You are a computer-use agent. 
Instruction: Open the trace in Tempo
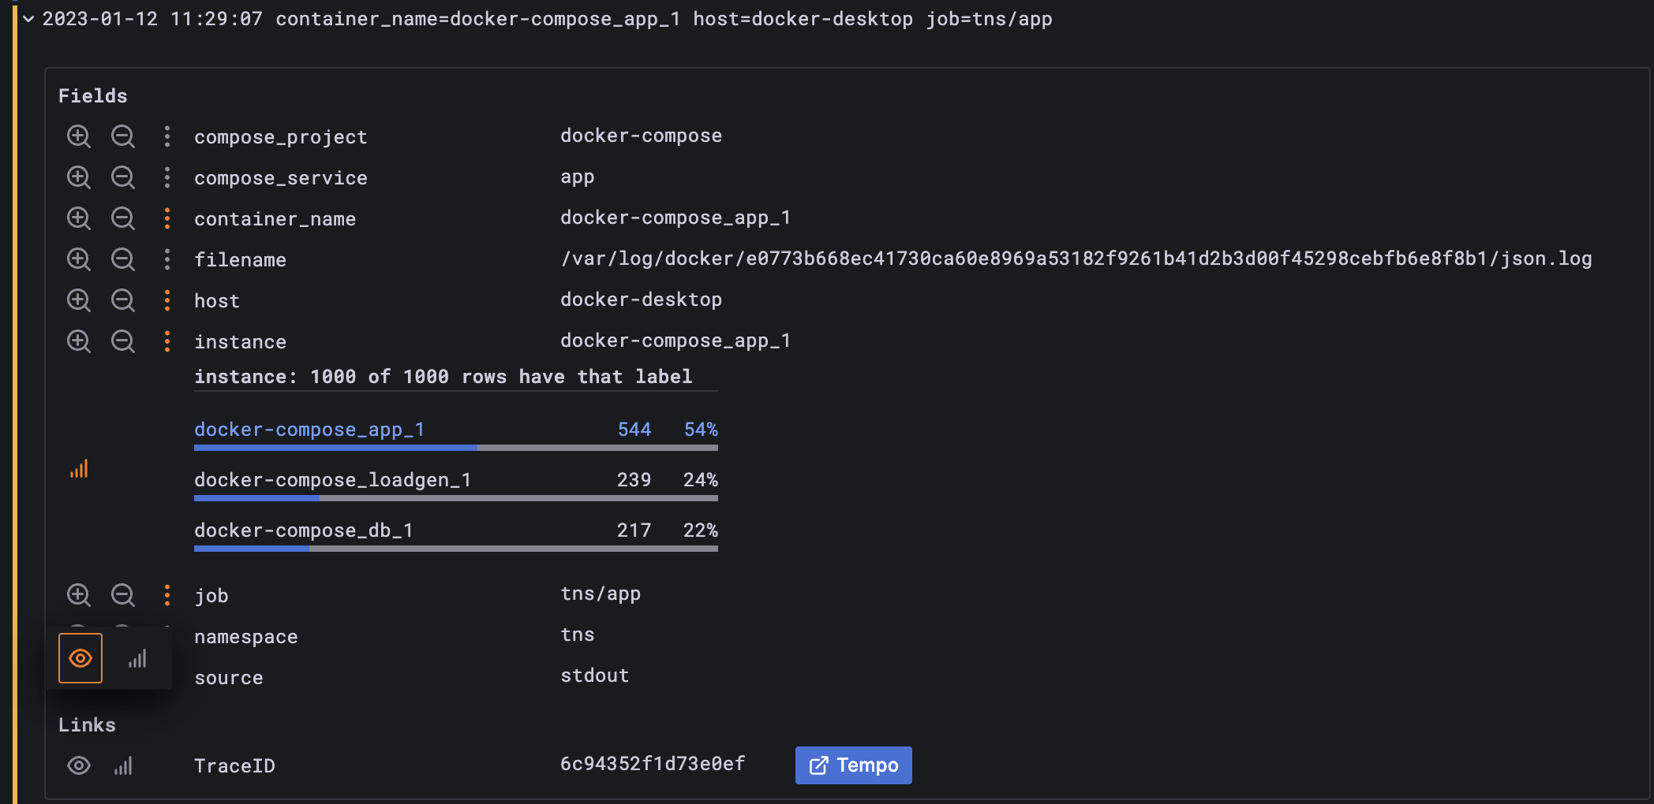click(x=853, y=765)
